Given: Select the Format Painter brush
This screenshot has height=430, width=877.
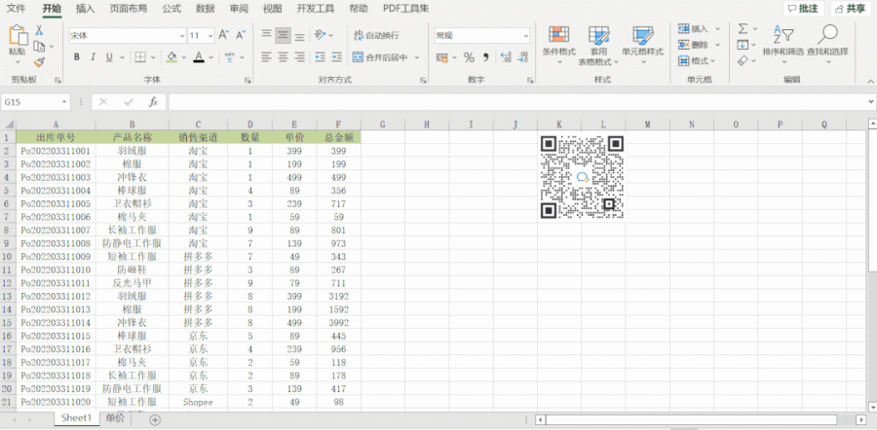Looking at the screenshot, I should [x=39, y=62].
